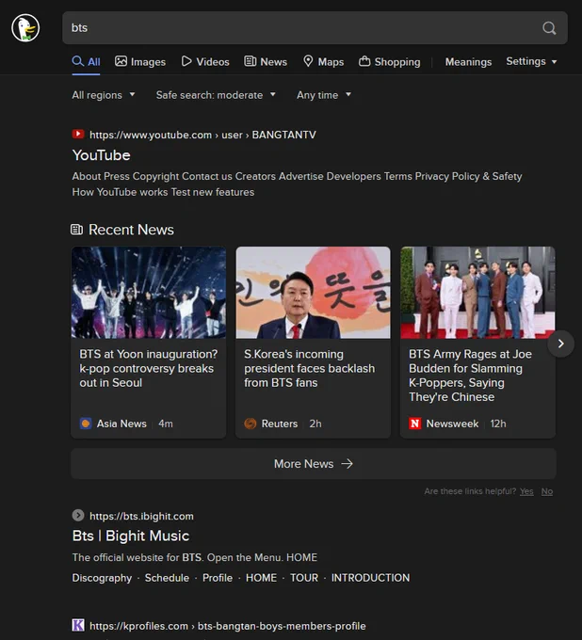Click the Asia News source label
This screenshot has width=582, height=640.
coord(121,424)
